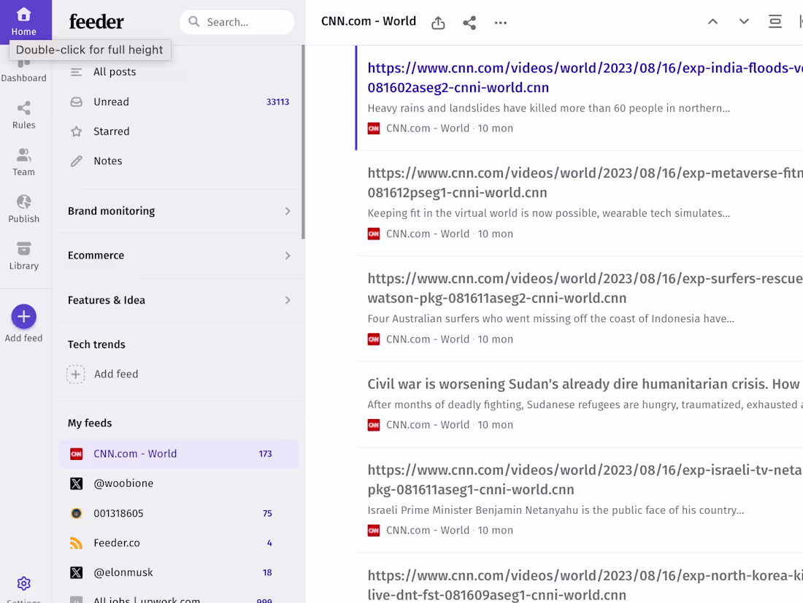Go to the Home section
Screen dimensions: 803x603
[x=23, y=21]
